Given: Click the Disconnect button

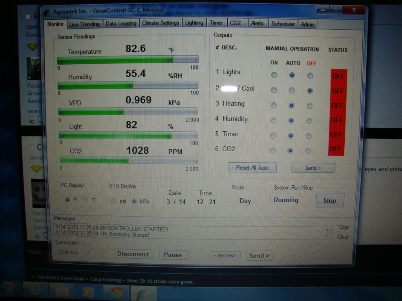Looking at the screenshot, I should click(133, 254).
